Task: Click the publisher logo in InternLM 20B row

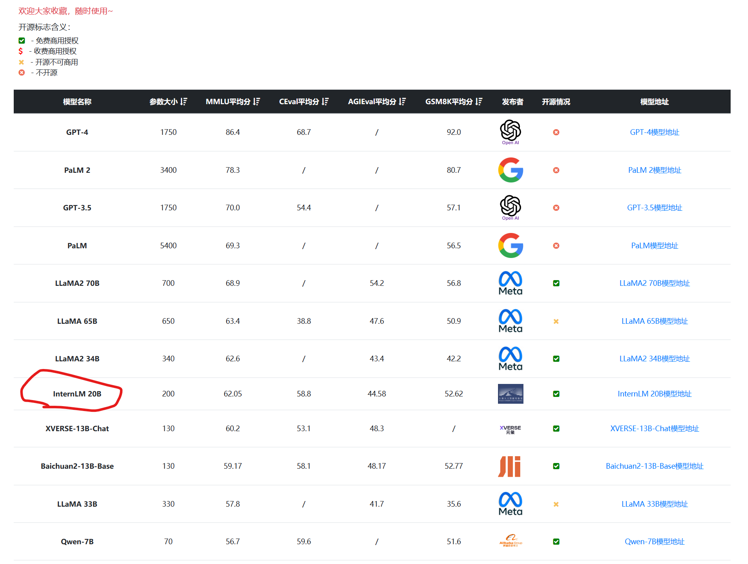Action: (x=511, y=394)
